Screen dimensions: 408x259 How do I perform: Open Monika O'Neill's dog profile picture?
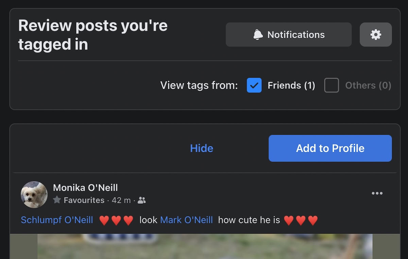pyautogui.click(x=34, y=194)
